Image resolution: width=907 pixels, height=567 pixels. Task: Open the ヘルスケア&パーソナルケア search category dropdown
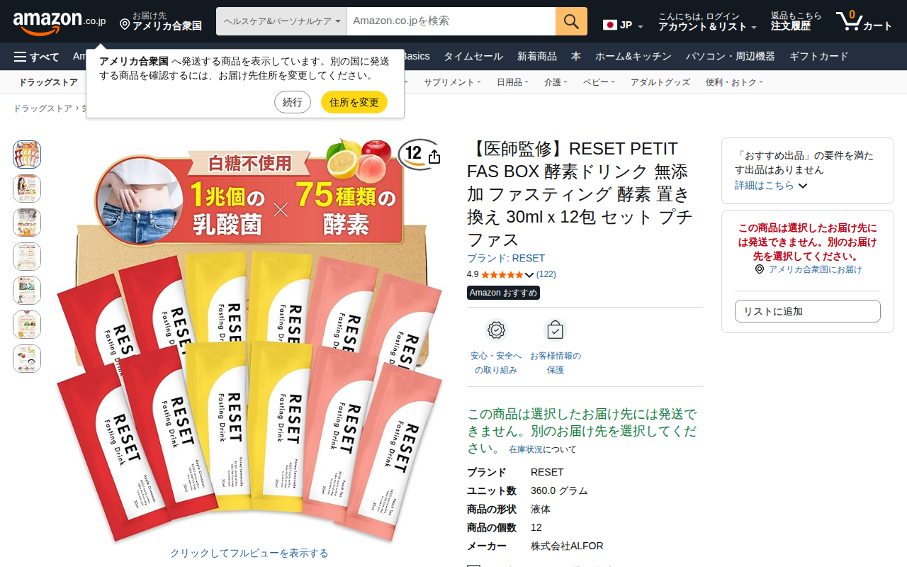pyautogui.click(x=281, y=21)
